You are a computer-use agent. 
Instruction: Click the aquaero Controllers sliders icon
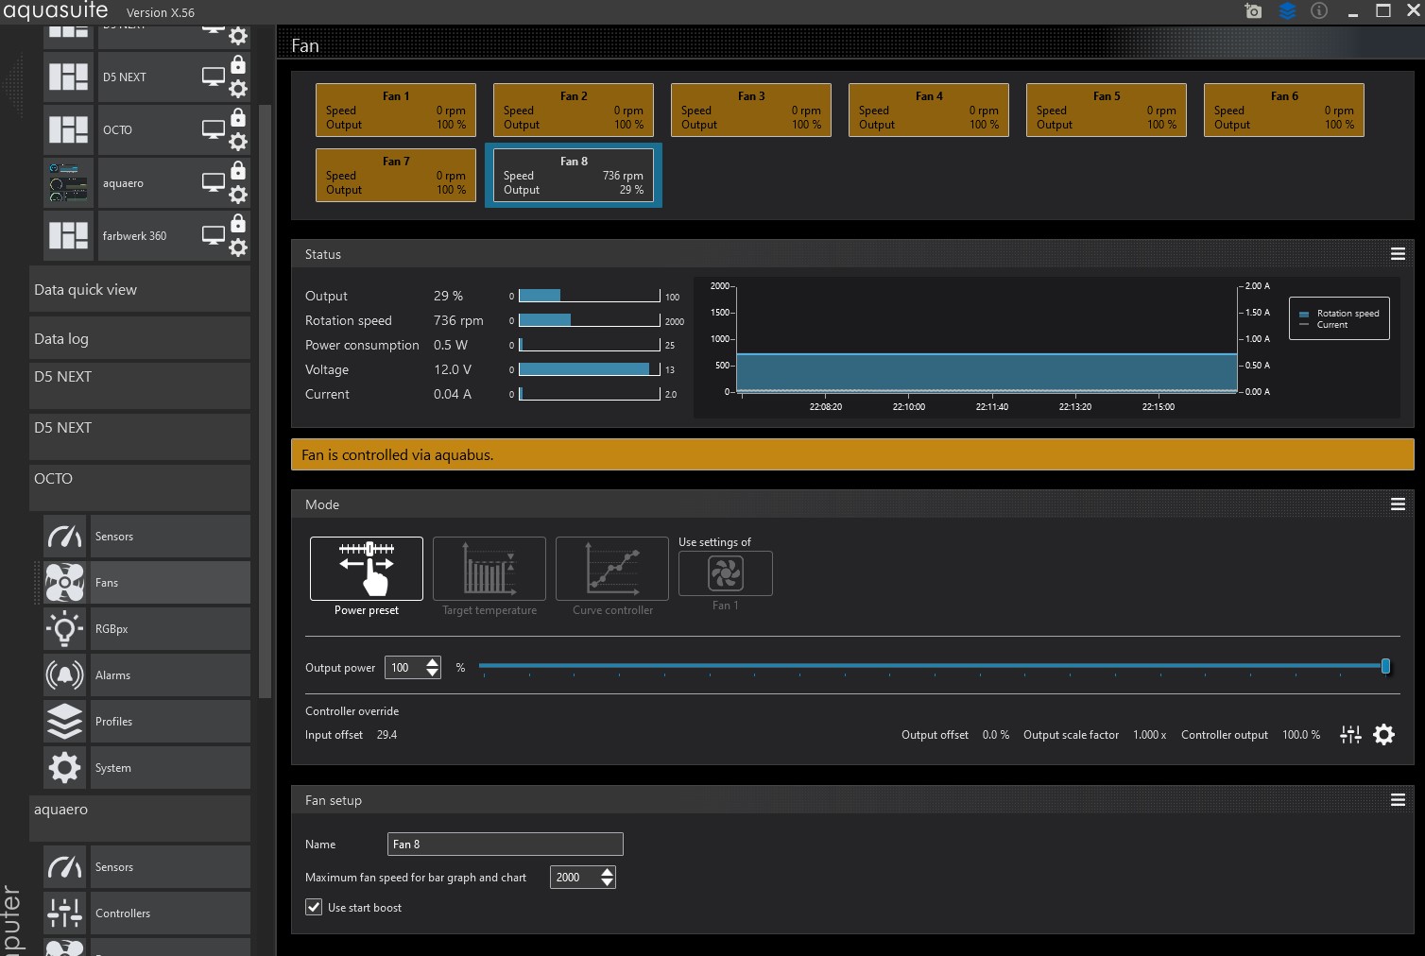click(x=64, y=913)
